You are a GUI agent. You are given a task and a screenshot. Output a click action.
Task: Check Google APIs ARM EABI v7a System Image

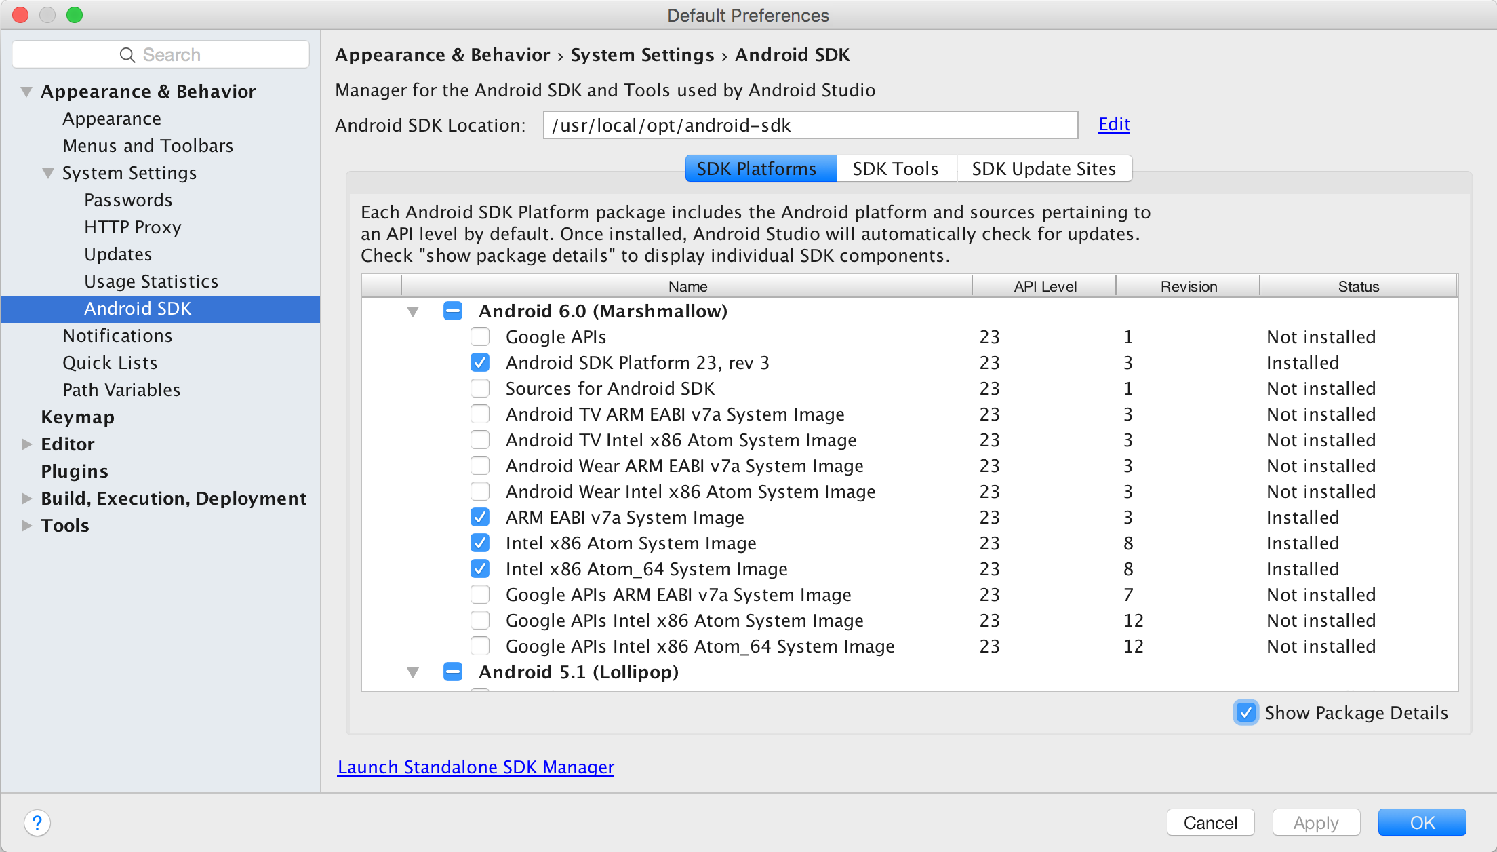480,595
